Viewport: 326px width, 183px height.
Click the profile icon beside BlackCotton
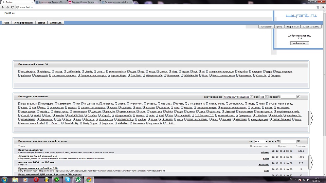click(x=237, y=111)
